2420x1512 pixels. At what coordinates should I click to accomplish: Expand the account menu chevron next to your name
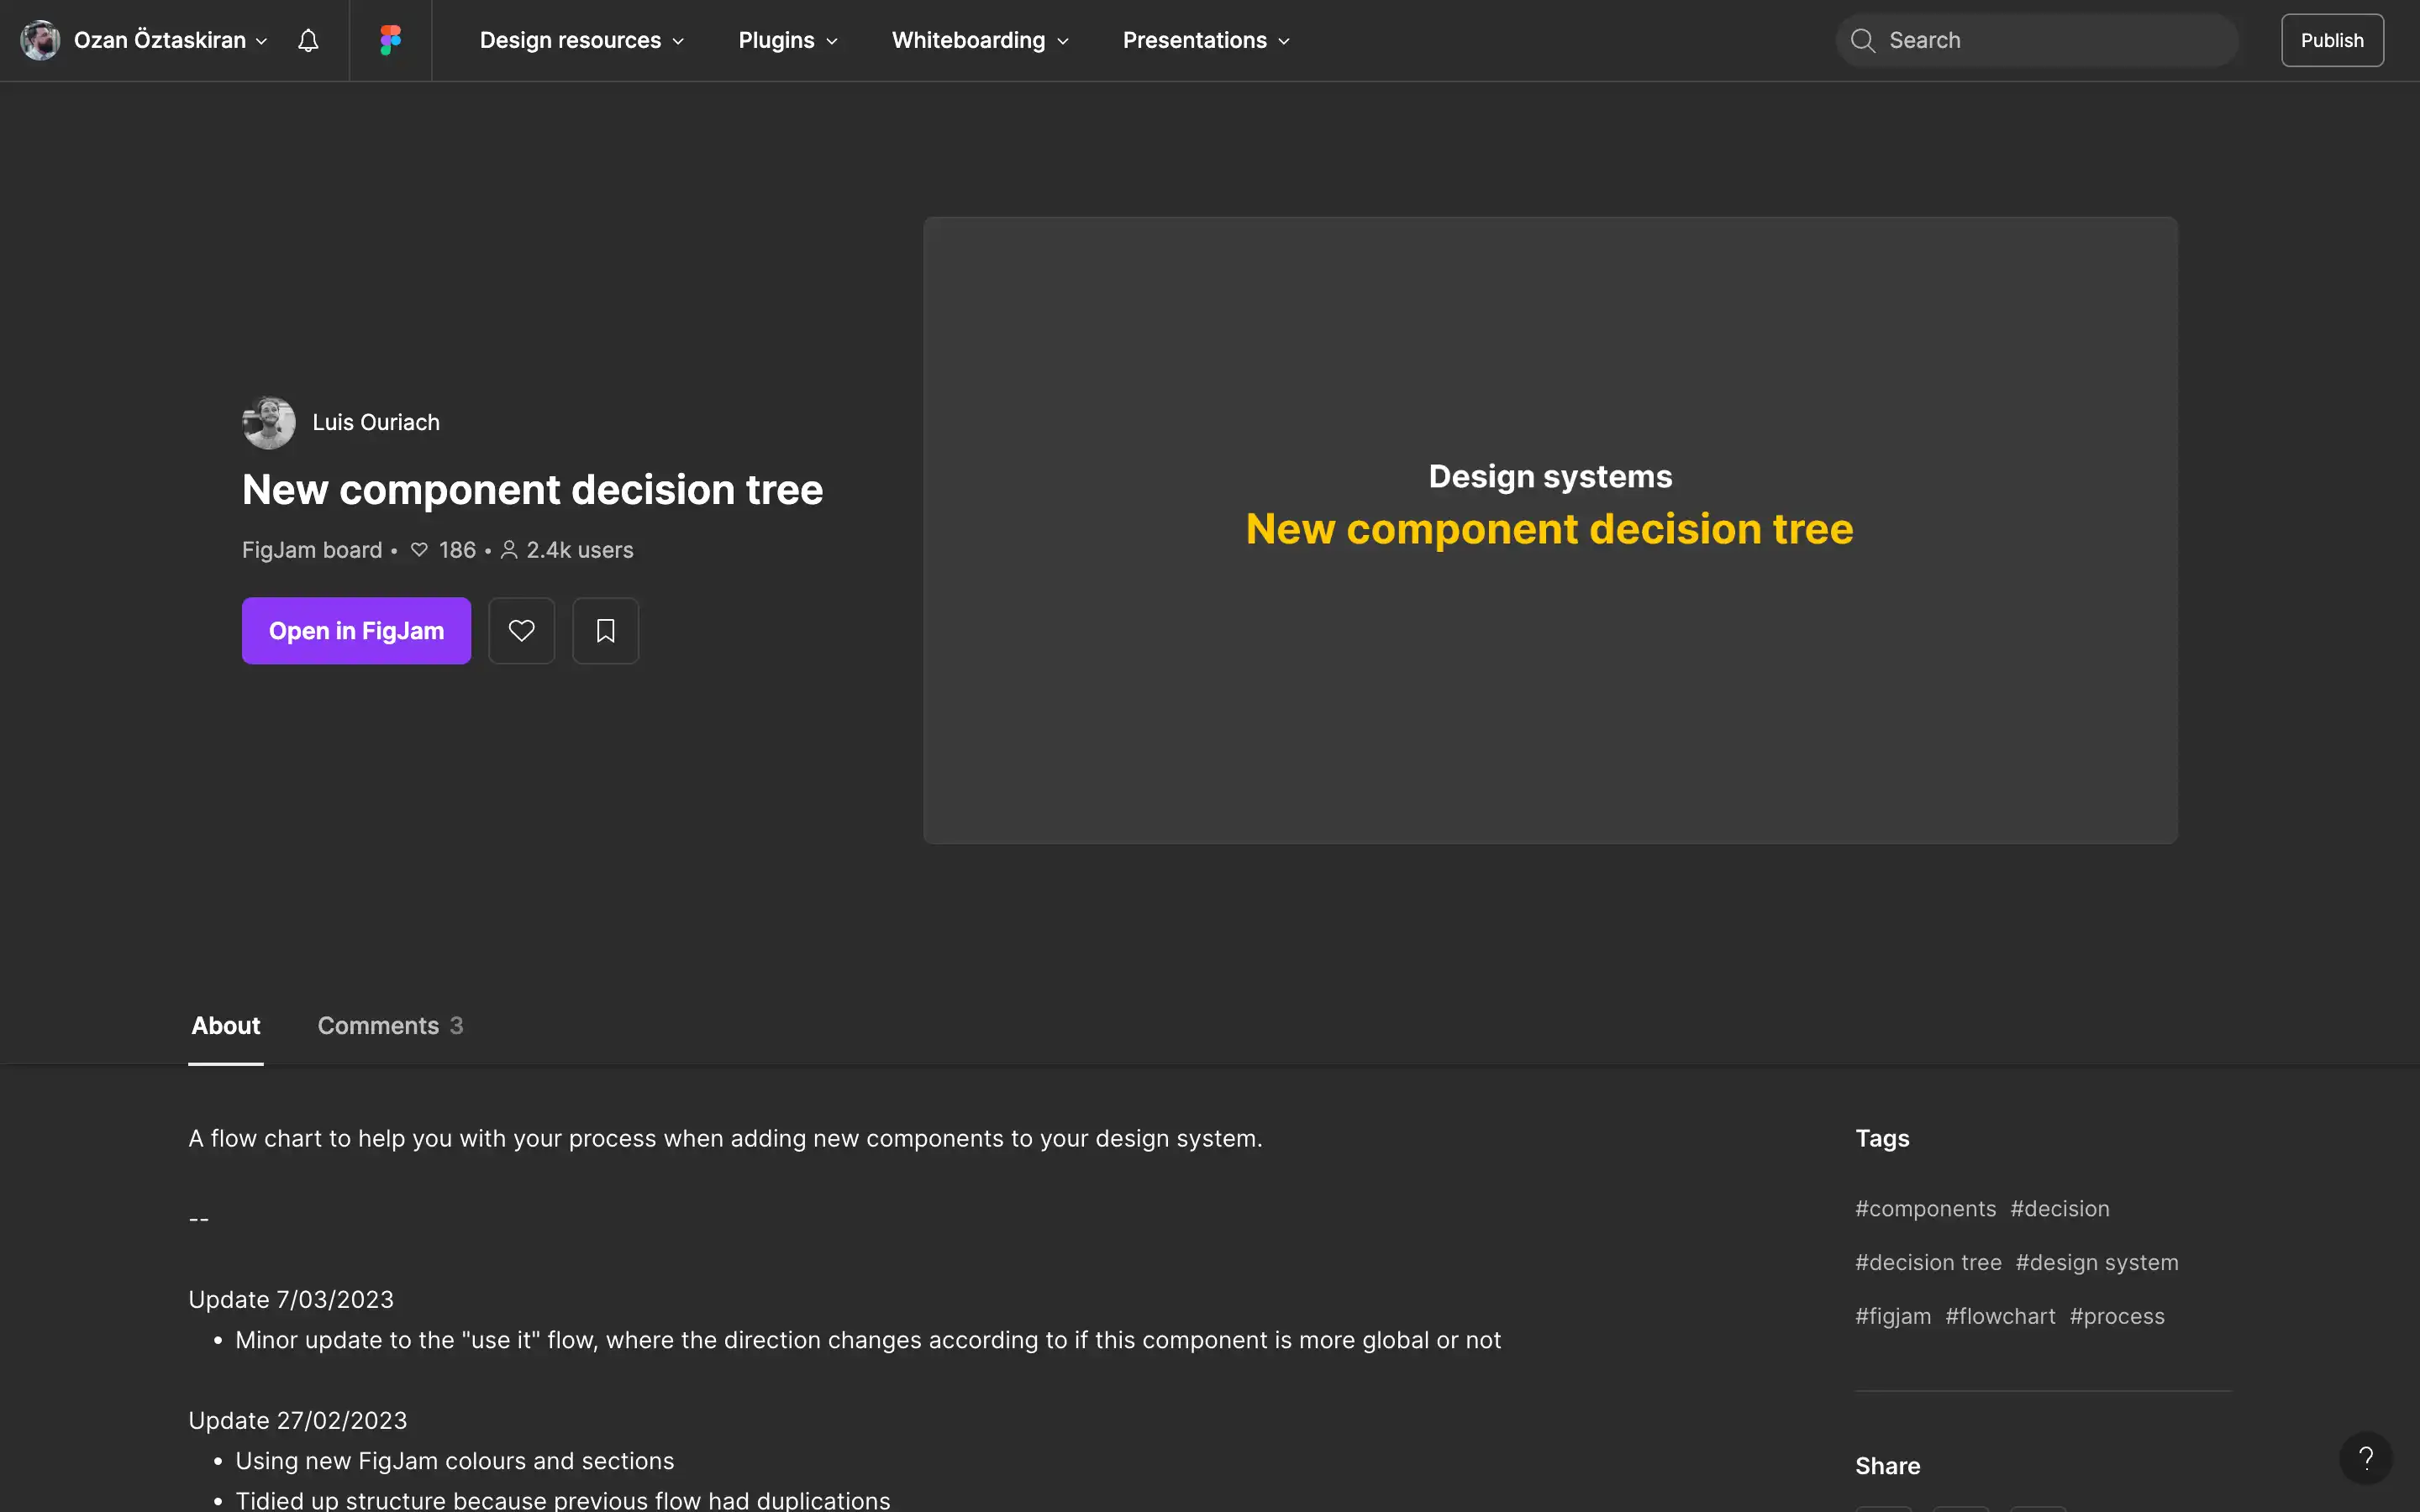tap(262, 41)
